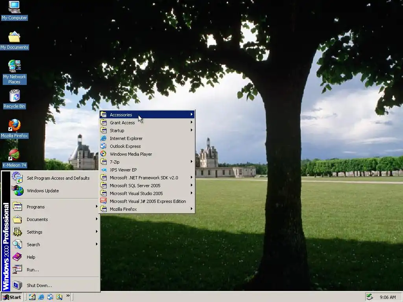Expand the 7-Zip submenu arrow
The width and height of the screenshot is (403, 302).
192,162
